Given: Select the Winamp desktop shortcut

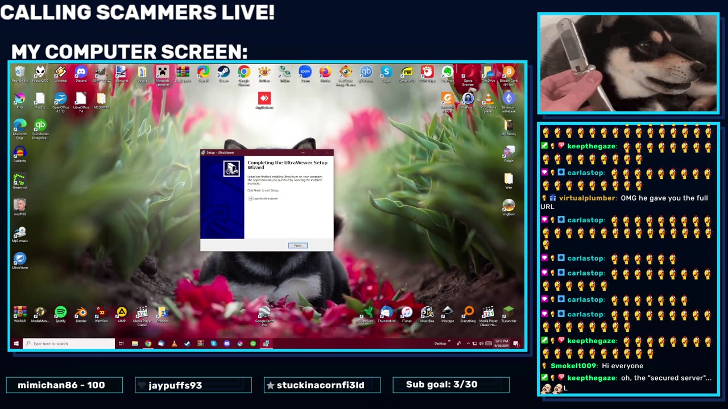Looking at the screenshot, I should (x=60, y=74).
